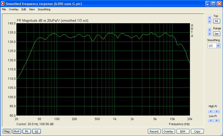Open the Smoothing menu
The width and height of the screenshot is (223, 136).
point(44,9)
